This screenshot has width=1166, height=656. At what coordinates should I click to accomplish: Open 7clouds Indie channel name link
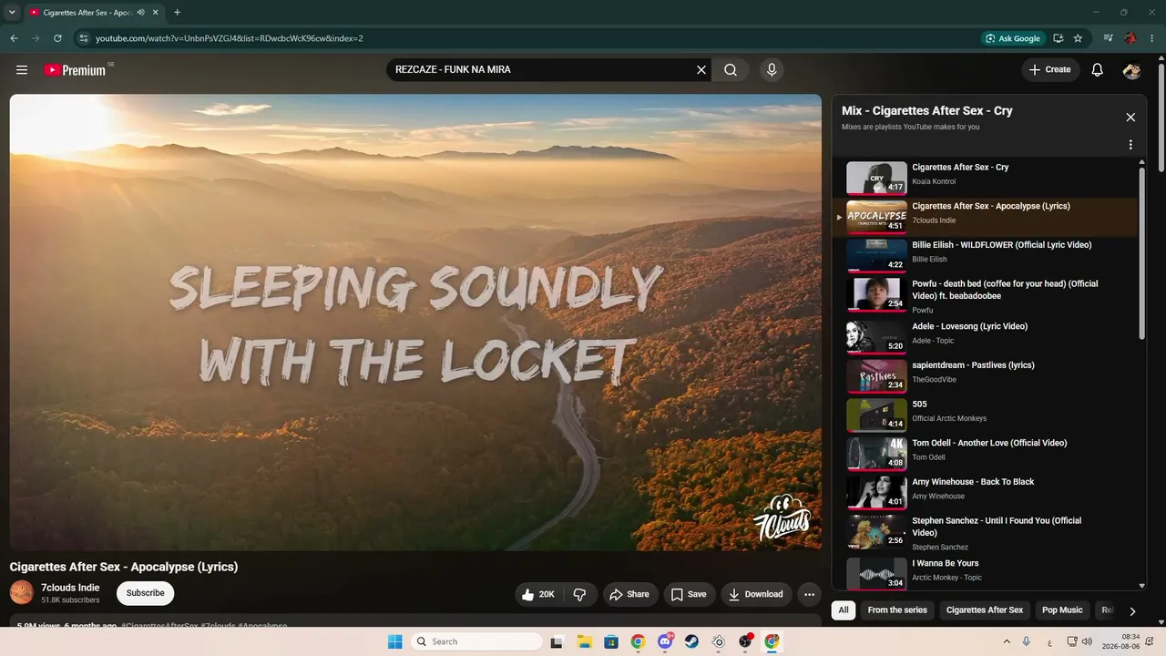pos(70,588)
